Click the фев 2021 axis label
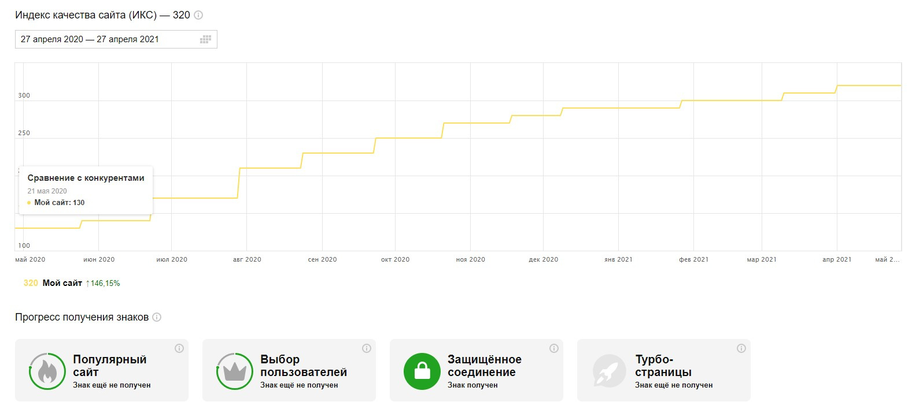Viewport: 912px width, 413px height. [x=694, y=259]
